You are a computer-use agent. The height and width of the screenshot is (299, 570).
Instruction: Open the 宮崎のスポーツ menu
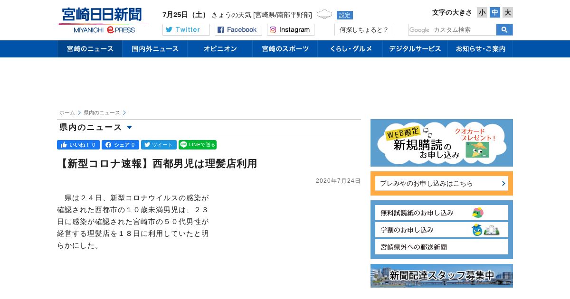click(285, 49)
